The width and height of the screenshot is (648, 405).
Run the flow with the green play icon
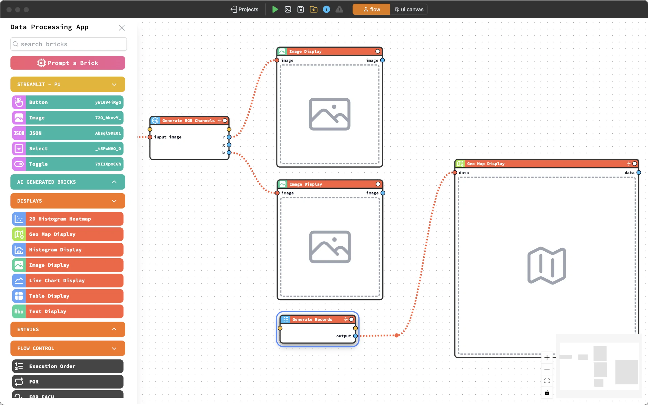(275, 9)
